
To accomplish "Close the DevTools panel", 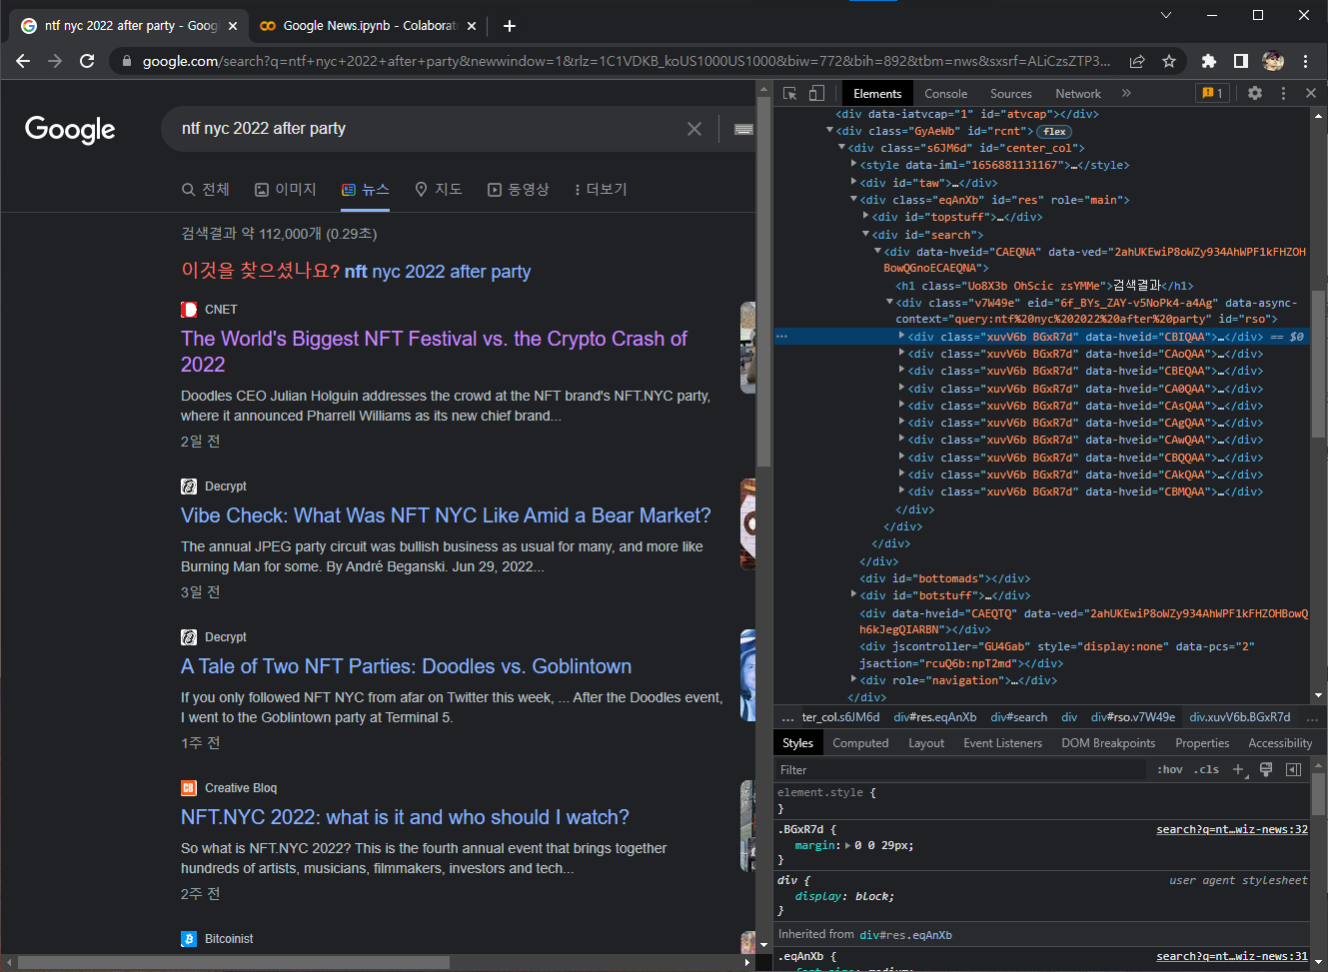I will (x=1311, y=93).
